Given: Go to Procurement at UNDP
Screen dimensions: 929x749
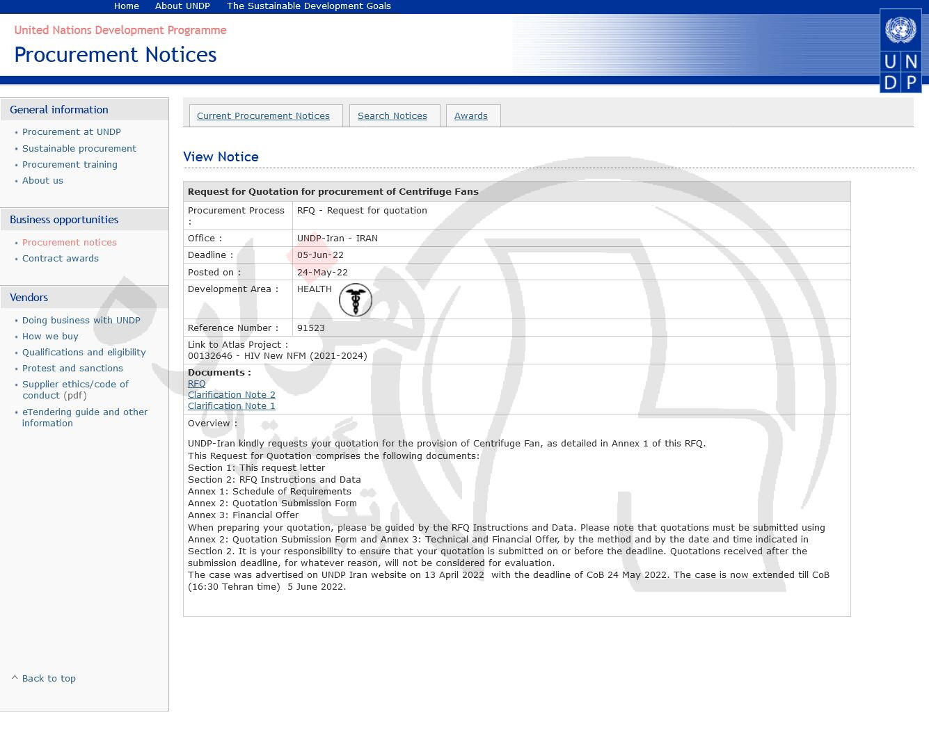Looking at the screenshot, I should pos(72,131).
